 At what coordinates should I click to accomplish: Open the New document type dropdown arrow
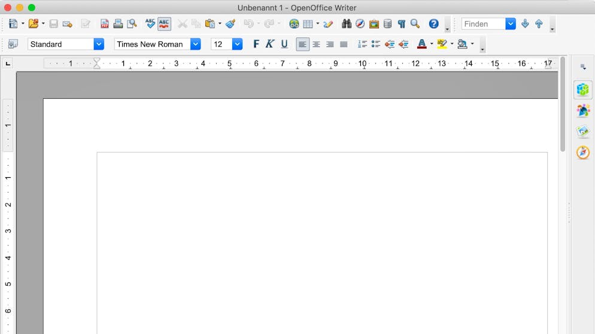23,24
